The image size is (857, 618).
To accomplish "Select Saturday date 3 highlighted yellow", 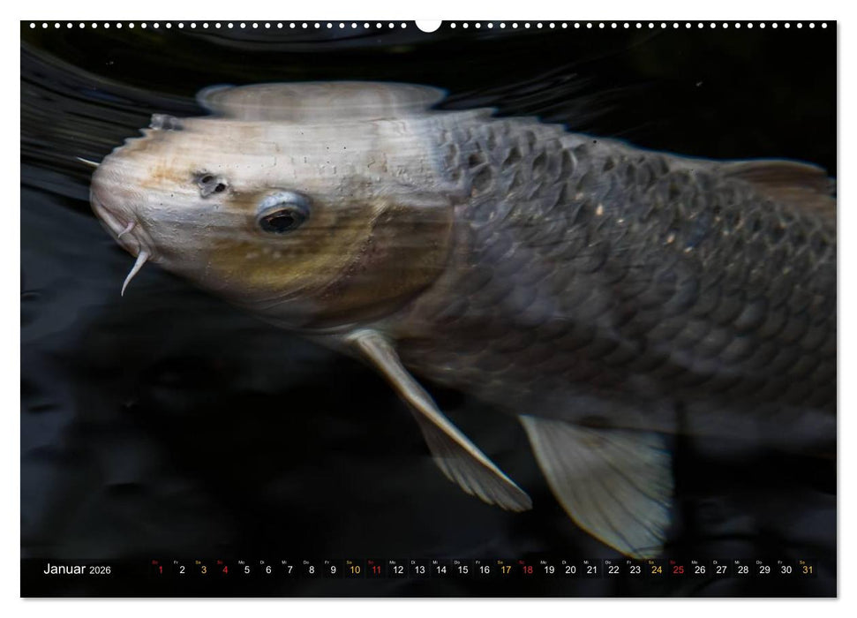I will click(x=202, y=572).
